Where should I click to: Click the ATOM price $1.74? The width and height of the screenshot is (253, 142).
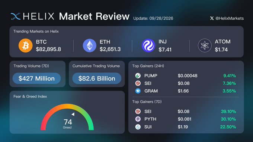click(221, 50)
